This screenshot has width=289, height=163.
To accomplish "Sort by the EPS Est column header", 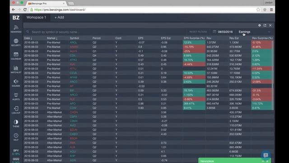I will coord(166,38).
